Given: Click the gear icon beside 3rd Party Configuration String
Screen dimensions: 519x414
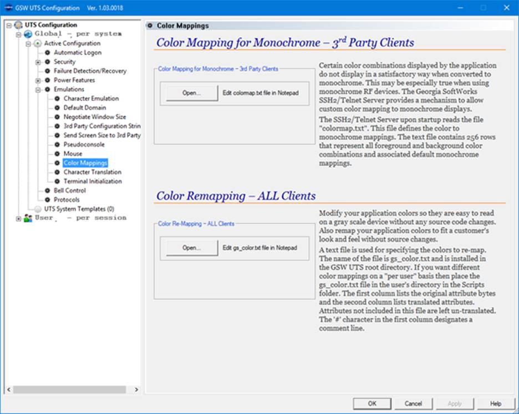Looking at the screenshot, I should click(57, 126).
